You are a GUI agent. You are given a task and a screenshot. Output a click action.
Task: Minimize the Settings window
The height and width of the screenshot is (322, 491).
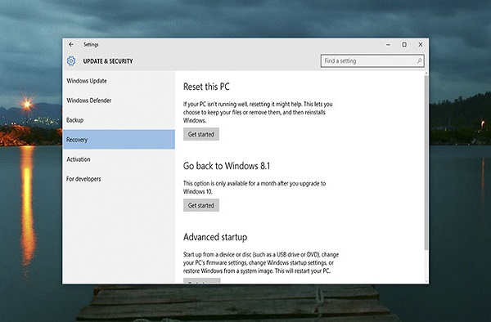click(388, 44)
